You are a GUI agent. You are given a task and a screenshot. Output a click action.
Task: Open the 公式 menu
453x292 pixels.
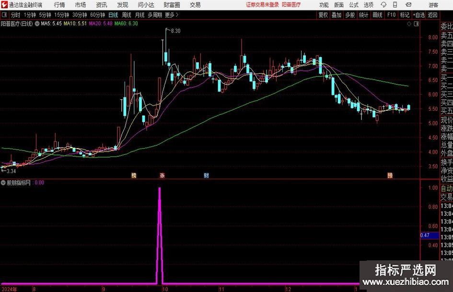point(354,5)
